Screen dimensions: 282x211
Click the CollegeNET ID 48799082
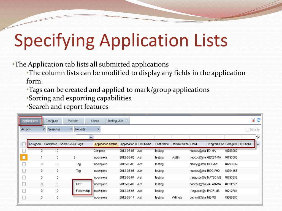click(231, 151)
